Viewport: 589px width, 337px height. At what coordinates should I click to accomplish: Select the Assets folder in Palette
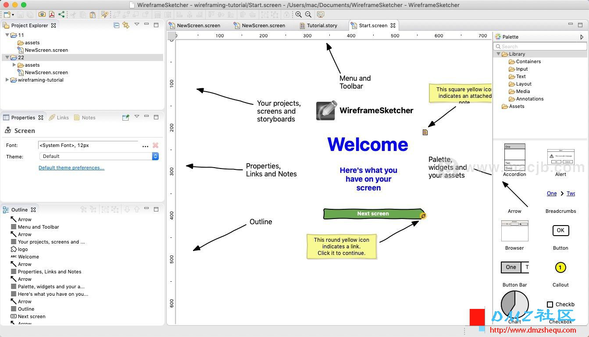(x=513, y=106)
